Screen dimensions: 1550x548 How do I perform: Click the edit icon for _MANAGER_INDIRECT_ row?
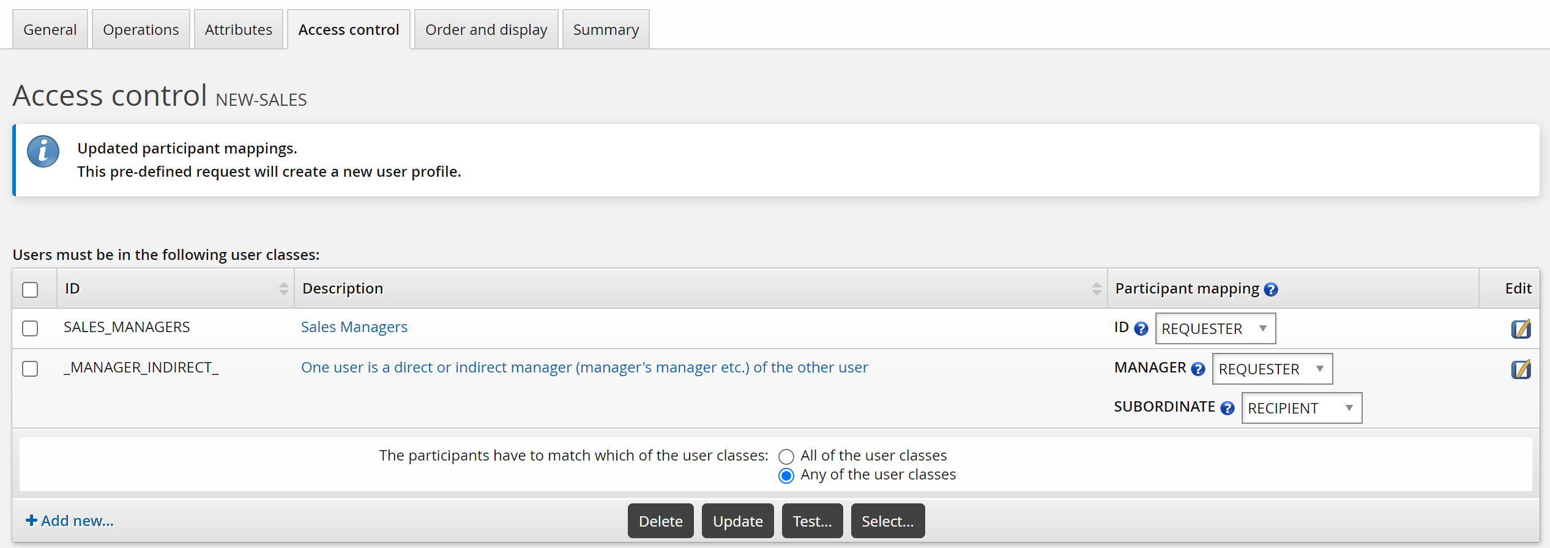click(1521, 369)
